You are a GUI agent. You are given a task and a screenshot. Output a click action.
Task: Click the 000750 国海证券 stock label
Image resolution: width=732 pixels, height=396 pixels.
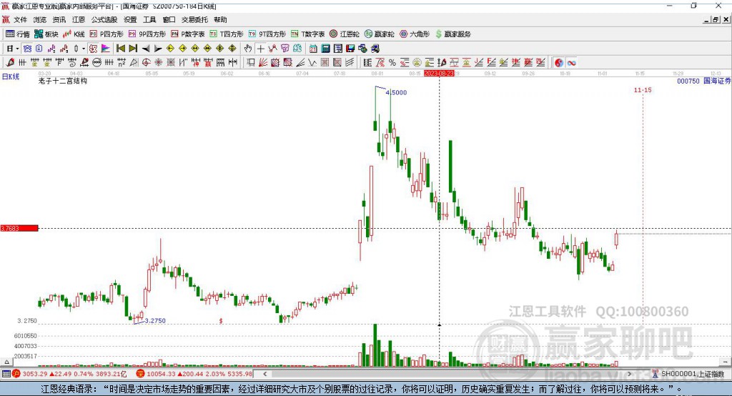pyautogui.click(x=703, y=81)
